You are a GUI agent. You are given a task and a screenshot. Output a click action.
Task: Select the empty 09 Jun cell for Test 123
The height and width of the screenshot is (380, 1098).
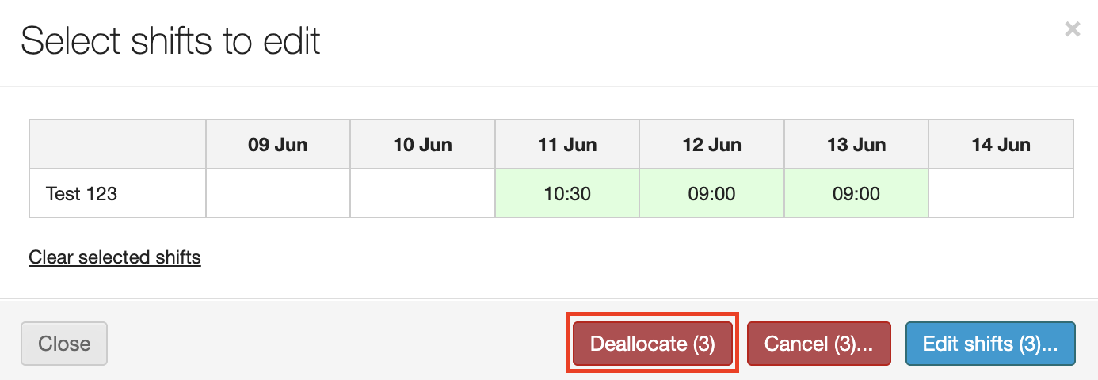277,193
